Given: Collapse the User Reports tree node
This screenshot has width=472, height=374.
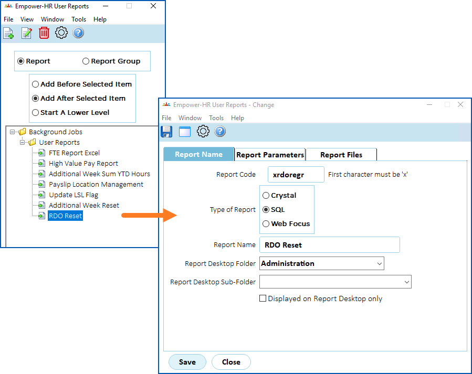Looking at the screenshot, I should 22,142.
